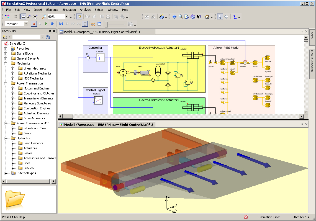Toggle the grid display icon

click(x=16, y=17)
